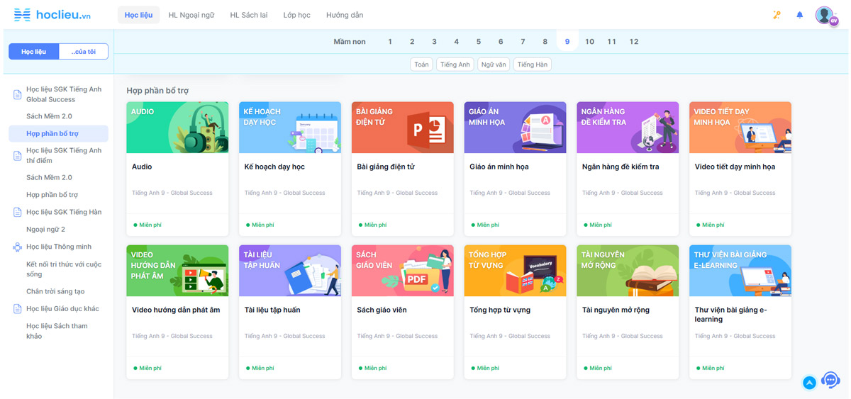Open the chat support bubble icon
Image resolution: width=851 pixels, height=399 pixels.
click(x=830, y=381)
